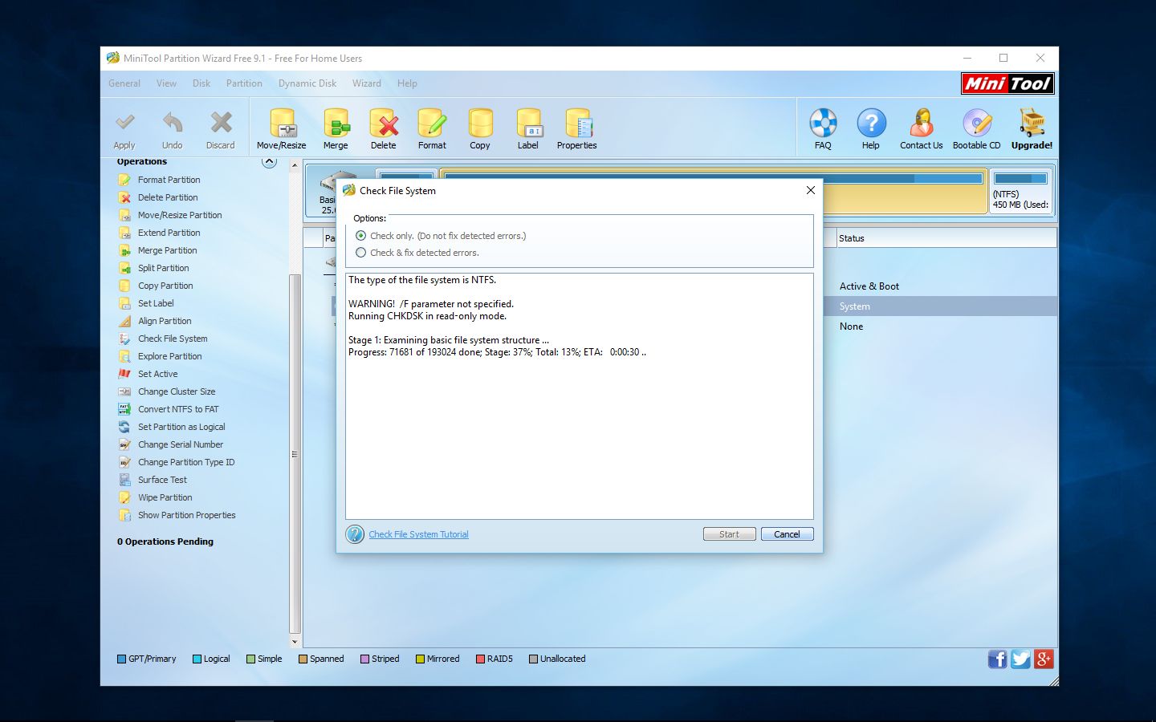The width and height of the screenshot is (1156, 722).
Task: Close the Check File System dialog
Action: pyautogui.click(x=811, y=190)
